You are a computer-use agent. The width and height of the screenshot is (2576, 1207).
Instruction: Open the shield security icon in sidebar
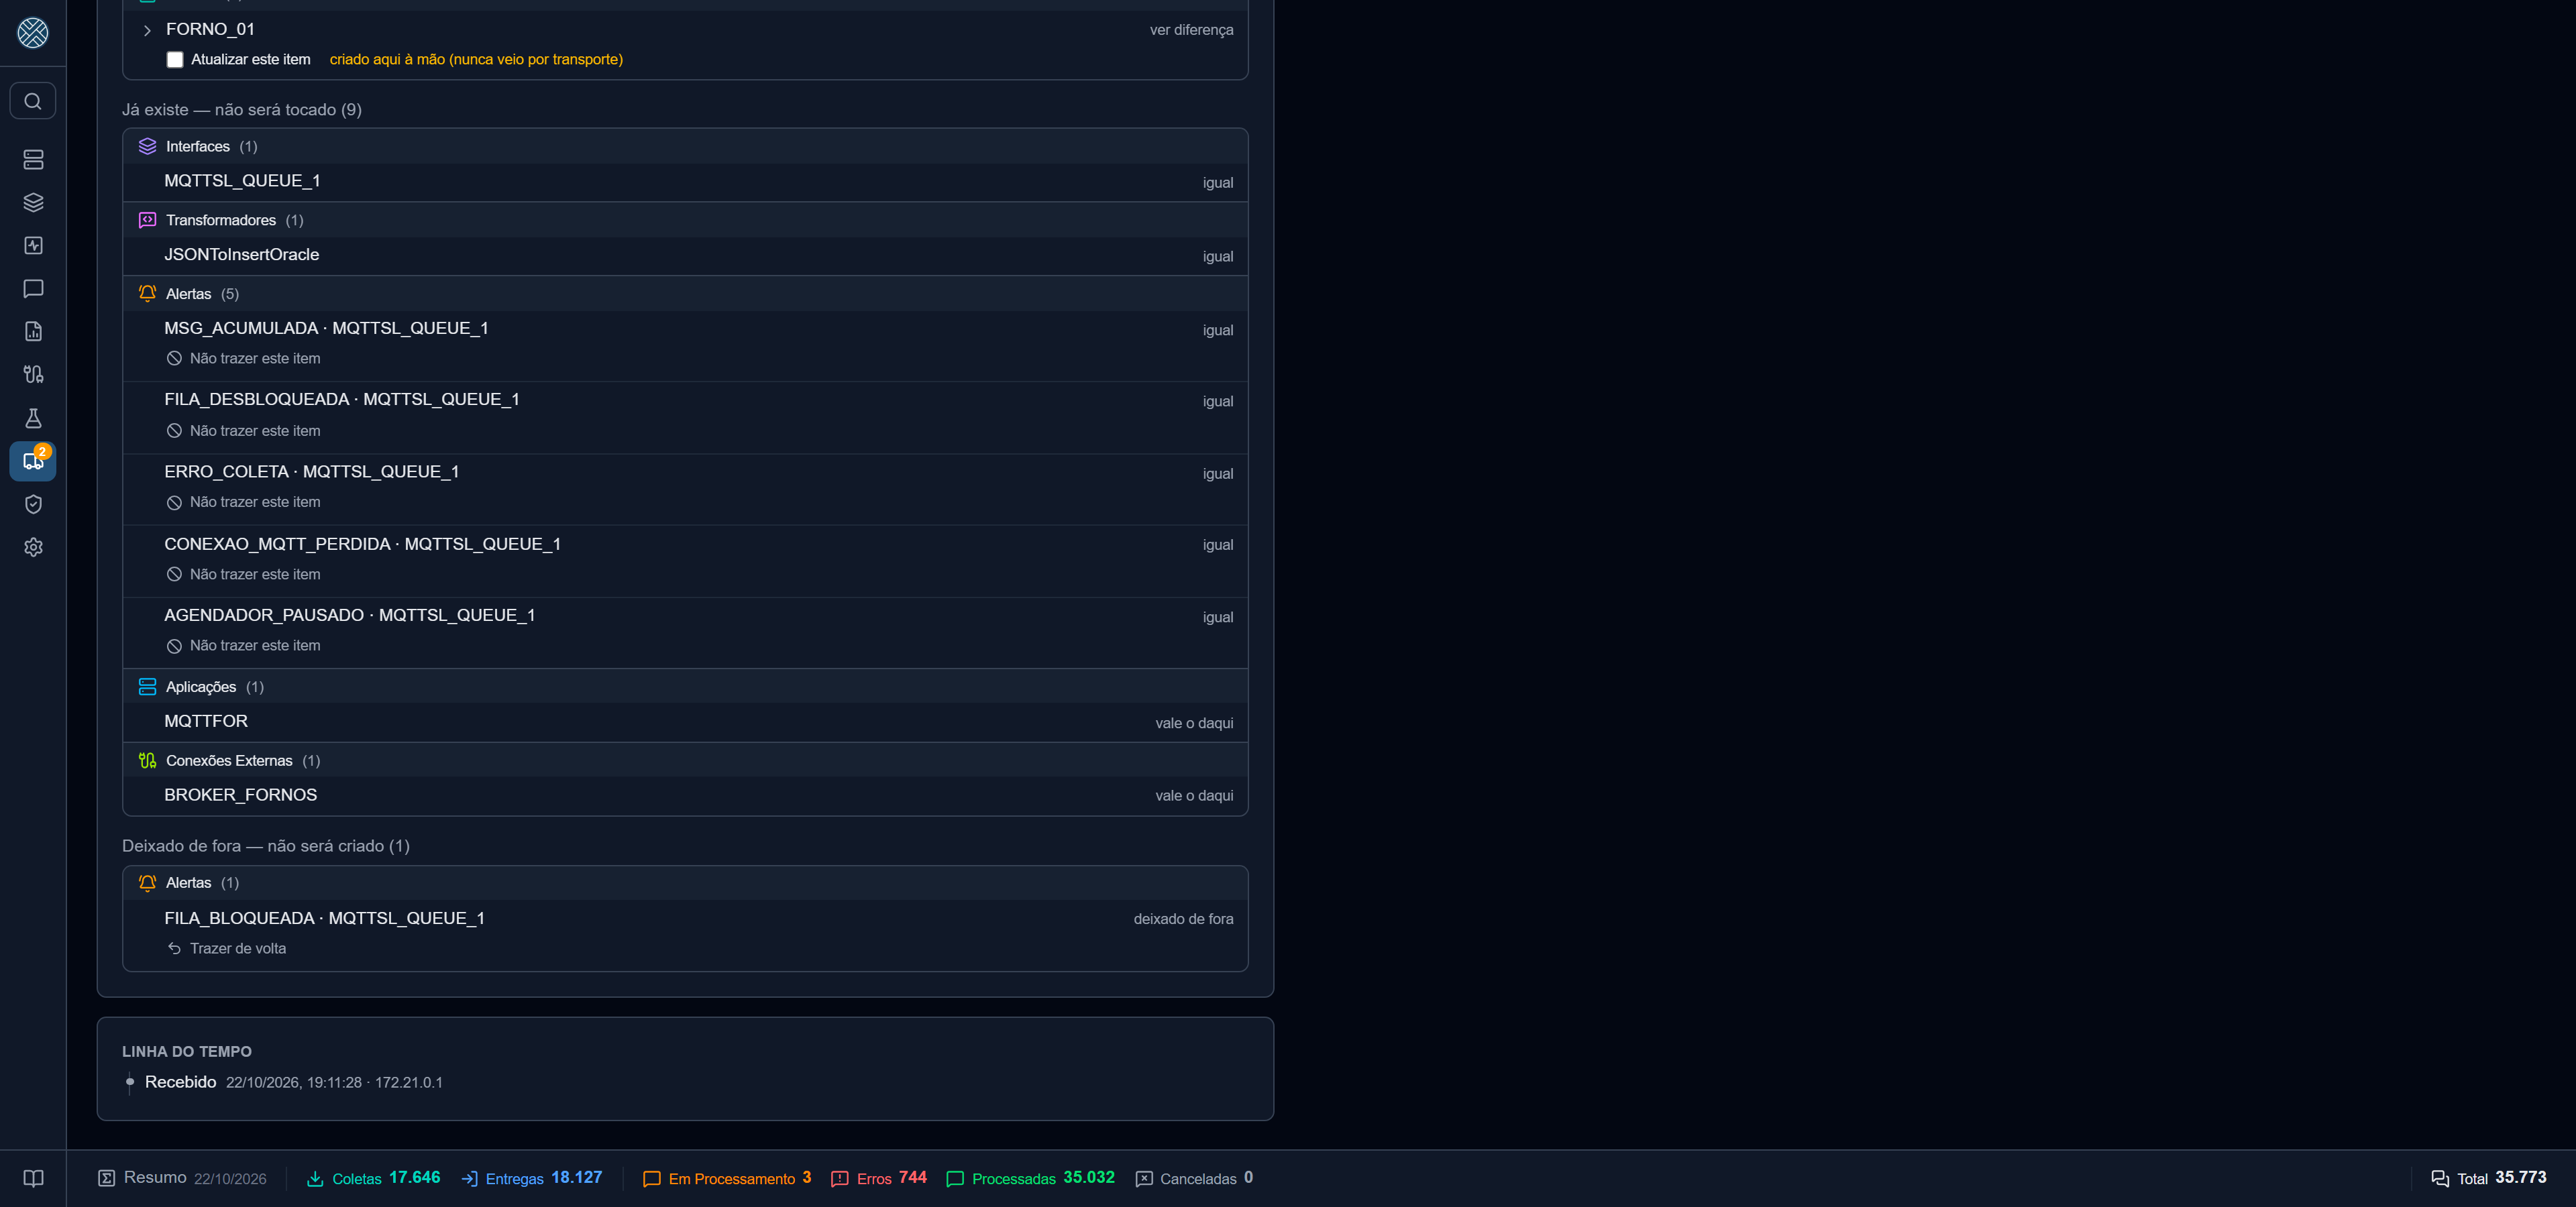33,504
